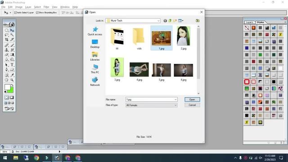Click Create New Folder icon in Open dialog
This screenshot has width=288, height=162.
point(175,21)
